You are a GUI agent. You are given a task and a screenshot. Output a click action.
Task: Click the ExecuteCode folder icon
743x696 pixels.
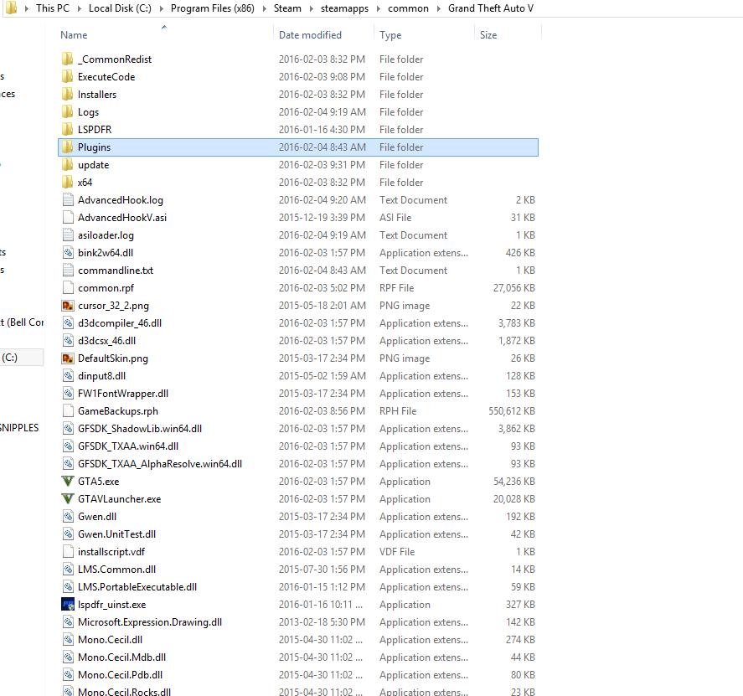67,77
